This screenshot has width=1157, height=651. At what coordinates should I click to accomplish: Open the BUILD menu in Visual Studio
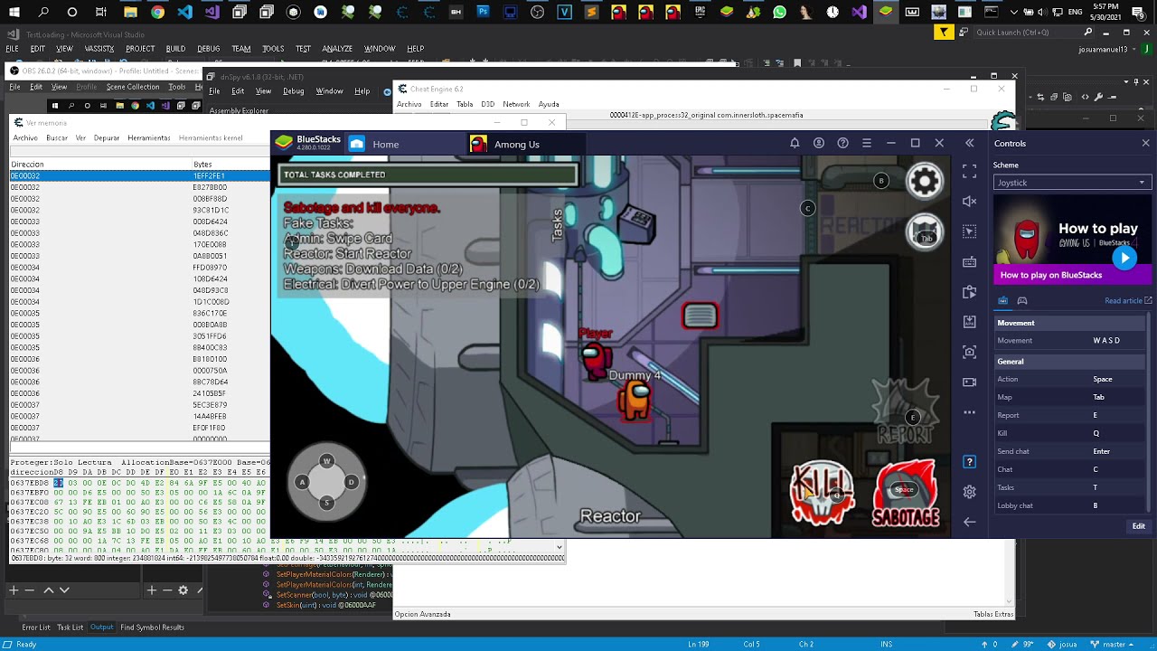pos(175,49)
